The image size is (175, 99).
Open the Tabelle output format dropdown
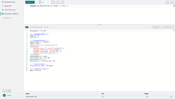click(x=45, y=2)
